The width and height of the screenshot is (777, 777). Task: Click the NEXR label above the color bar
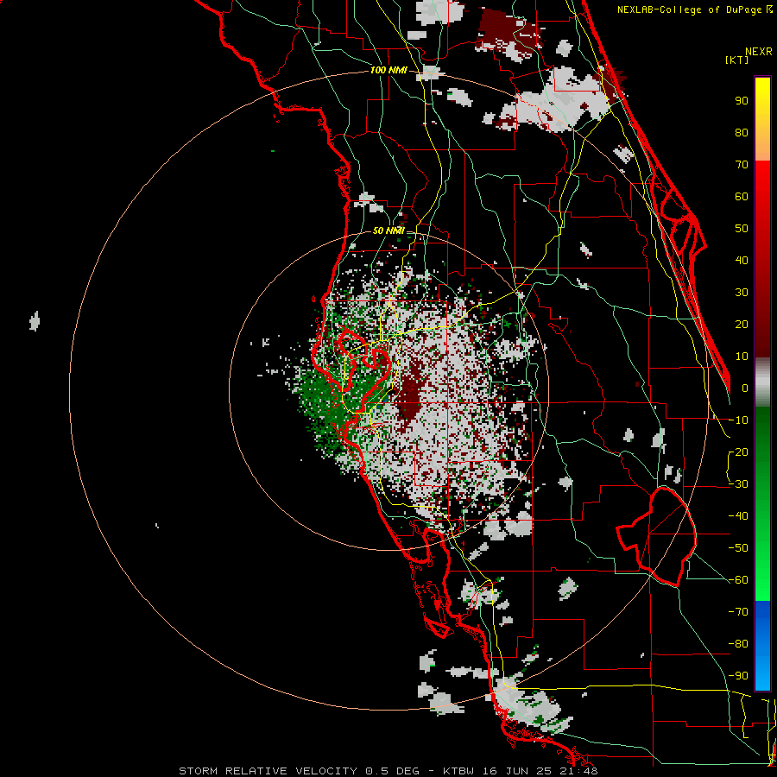(759, 52)
